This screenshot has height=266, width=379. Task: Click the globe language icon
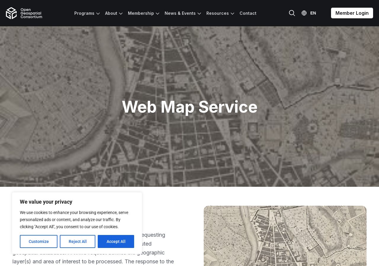[x=304, y=13]
